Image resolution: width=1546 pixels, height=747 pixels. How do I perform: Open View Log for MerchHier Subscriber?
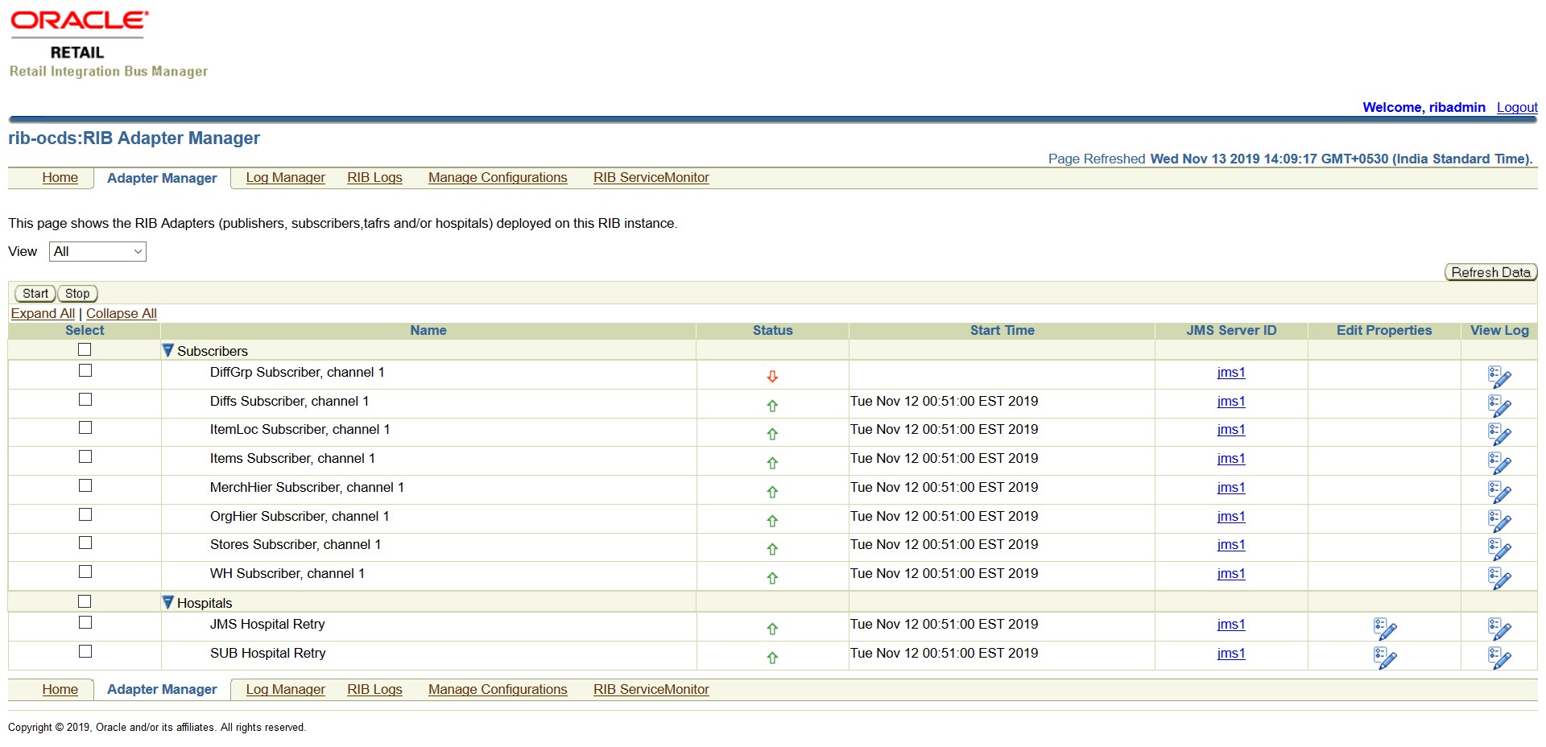(1498, 493)
